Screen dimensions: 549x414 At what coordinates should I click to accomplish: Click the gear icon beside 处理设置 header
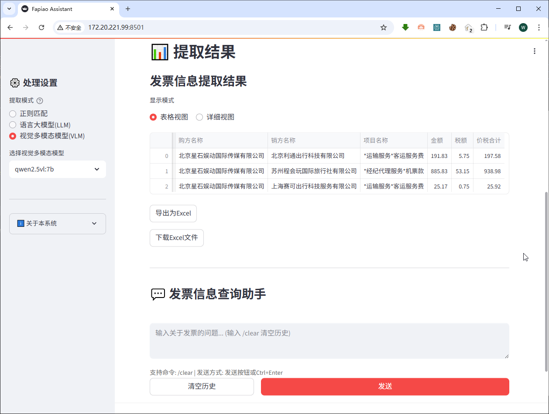tap(16, 82)
